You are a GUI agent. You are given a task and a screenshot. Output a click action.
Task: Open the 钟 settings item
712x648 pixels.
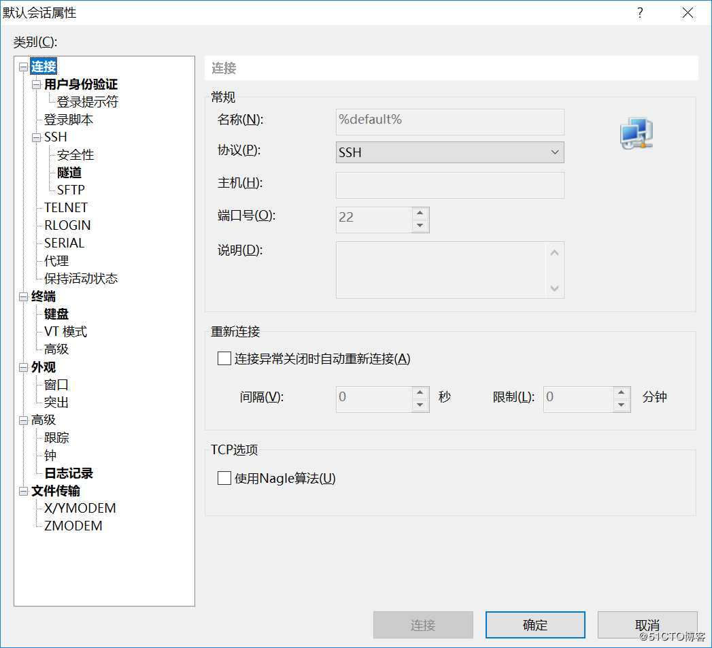tap(50, 456)
